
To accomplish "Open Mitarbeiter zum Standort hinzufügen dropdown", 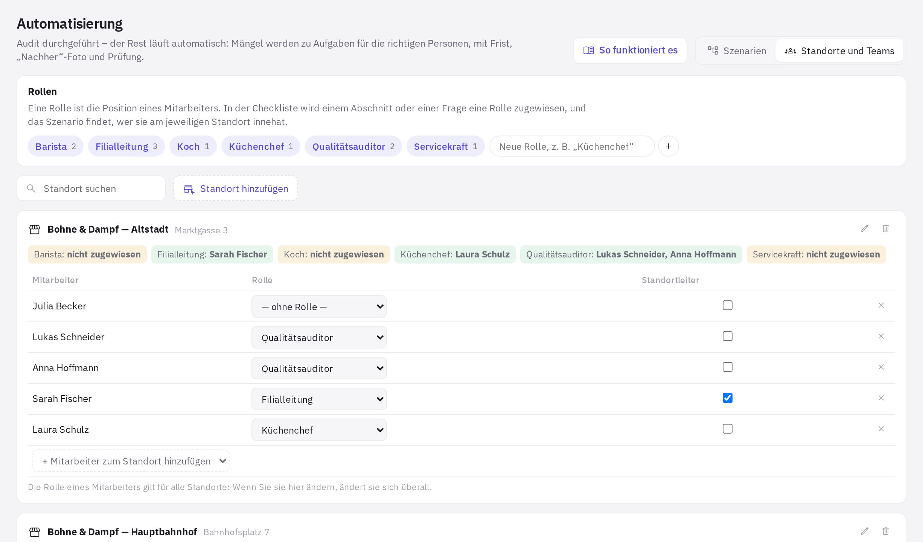I will (131, 461).
